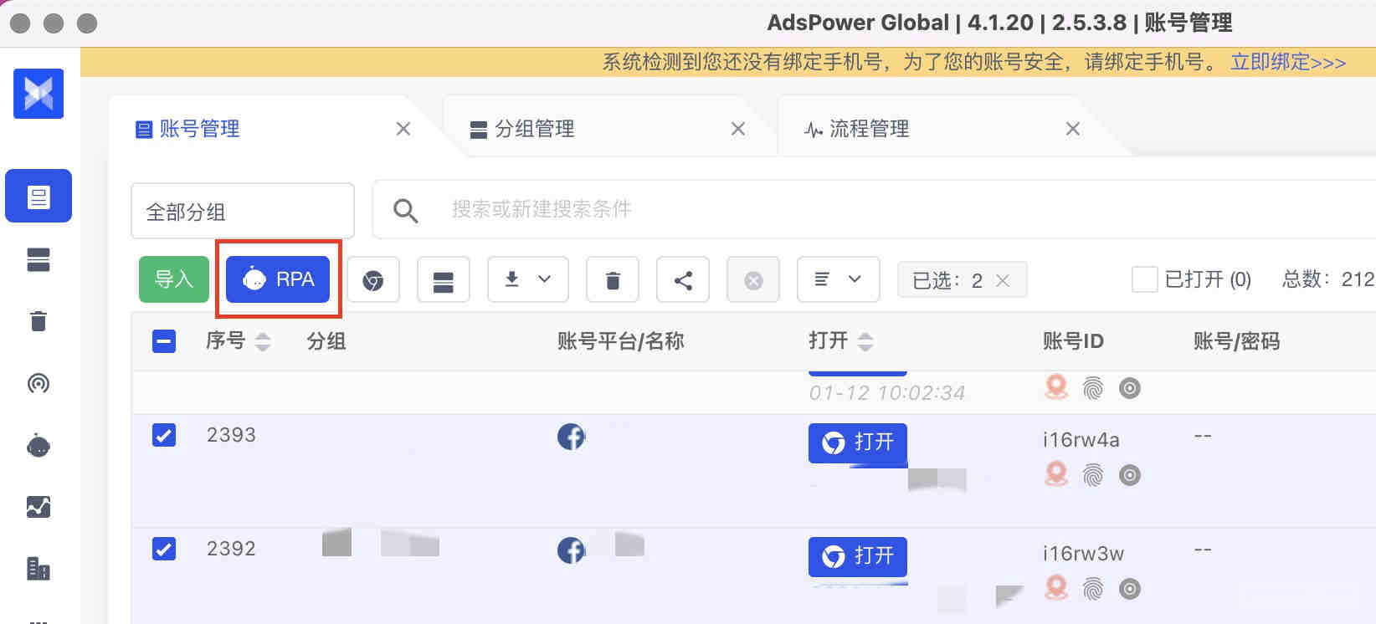Click the 账号平台/名称 column header
Viewport: 1376px width, 624px height.
click(x=621, y=341)
